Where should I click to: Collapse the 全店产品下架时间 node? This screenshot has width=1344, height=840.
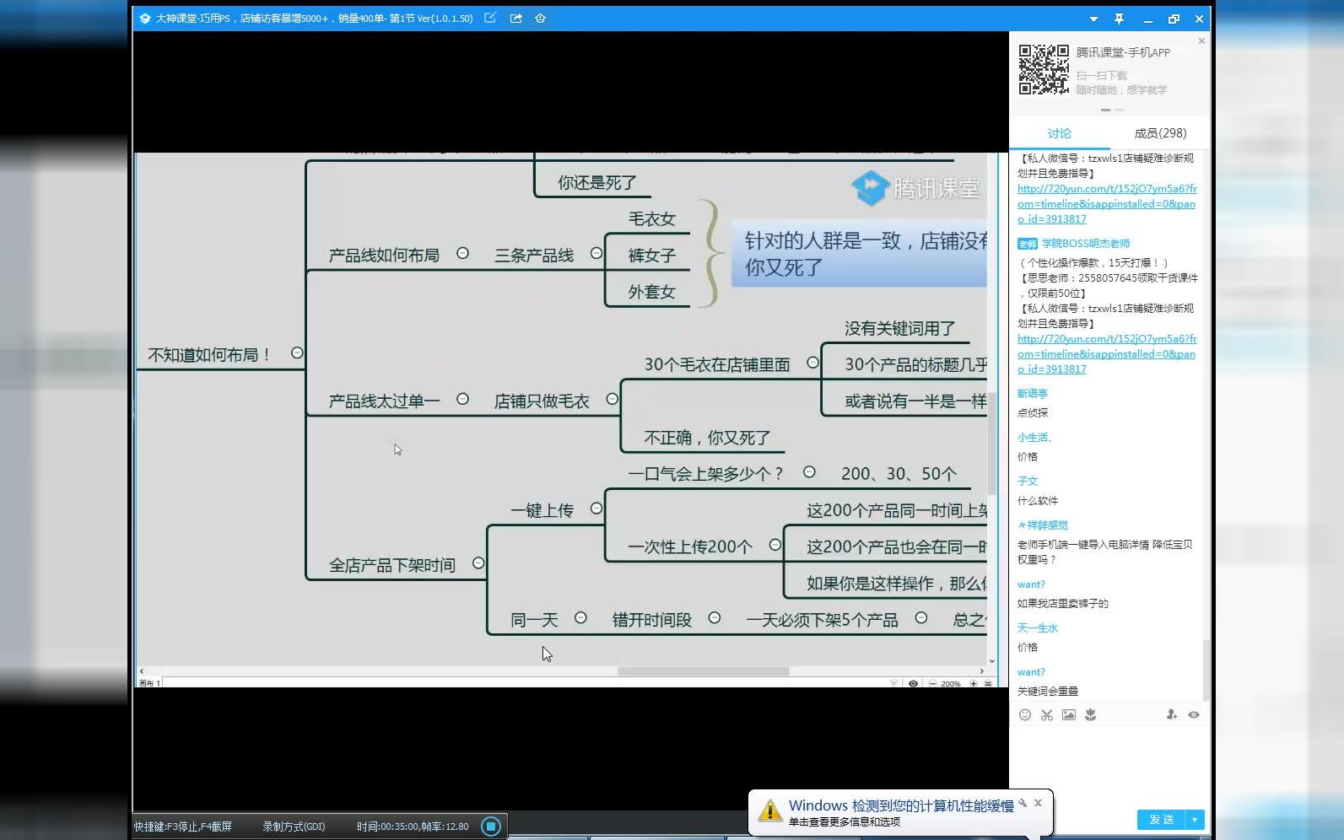pos(478,563)
